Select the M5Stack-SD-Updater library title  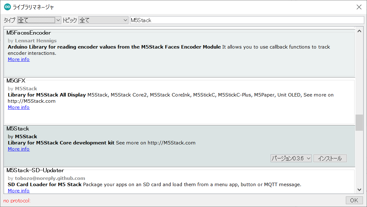pos(35,170)
